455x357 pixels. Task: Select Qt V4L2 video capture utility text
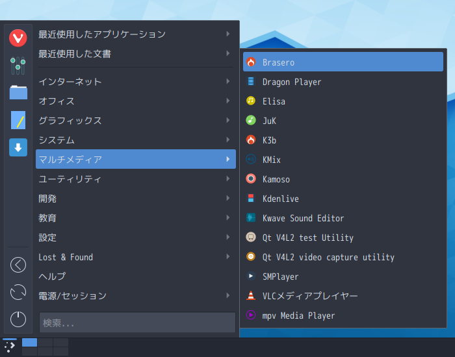[328, 257]
